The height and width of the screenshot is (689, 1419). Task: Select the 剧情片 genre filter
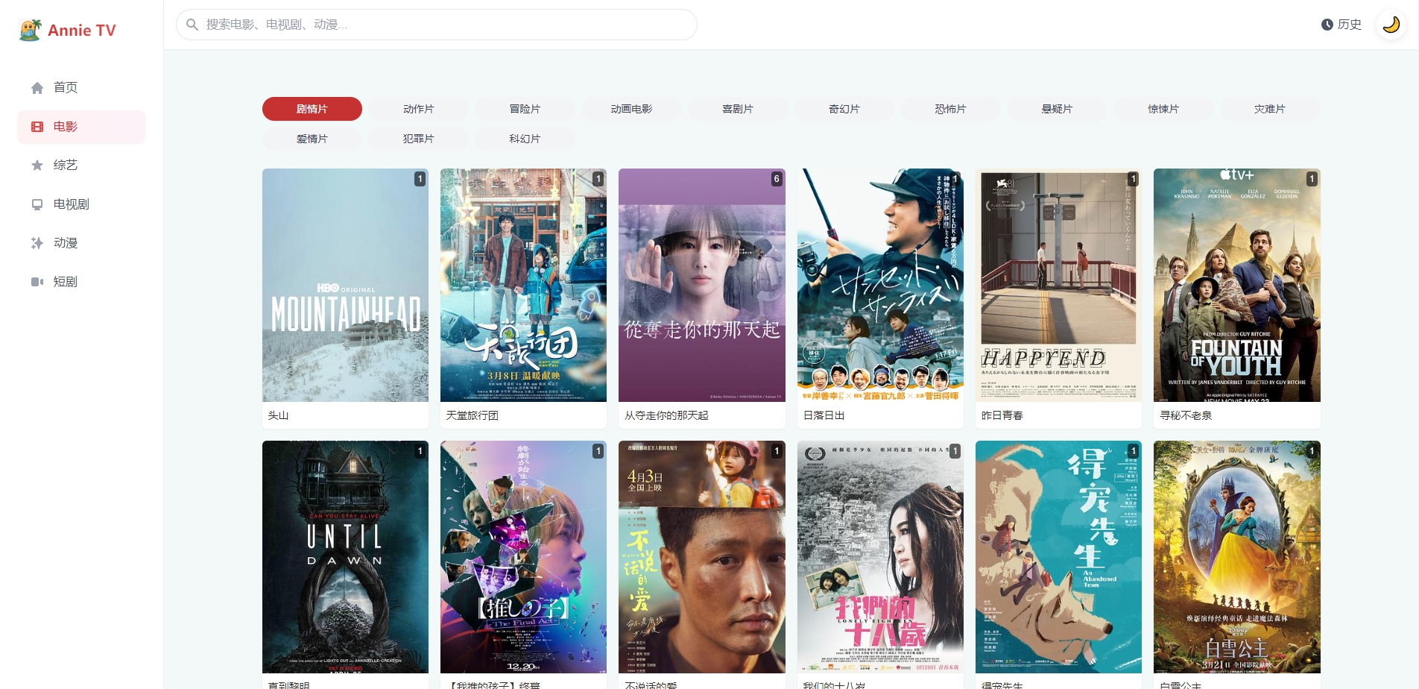tap(312, 109)
